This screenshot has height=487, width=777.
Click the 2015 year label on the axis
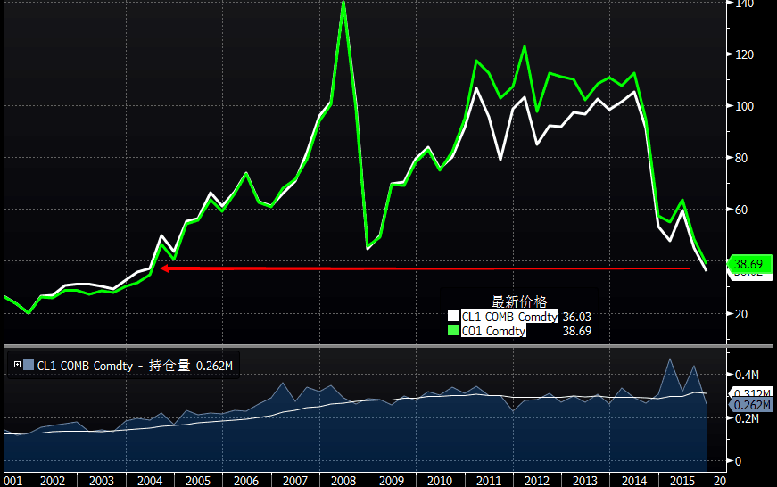[682, 481]
